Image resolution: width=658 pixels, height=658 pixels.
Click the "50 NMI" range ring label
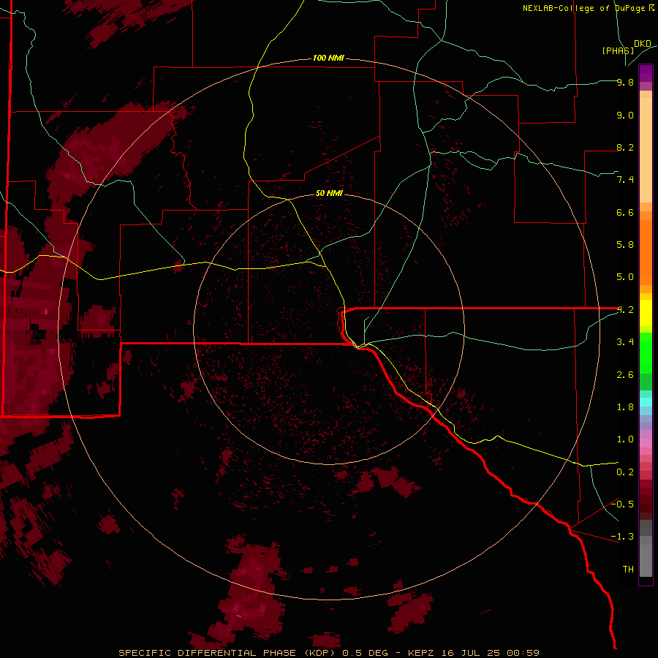[329, 193]
